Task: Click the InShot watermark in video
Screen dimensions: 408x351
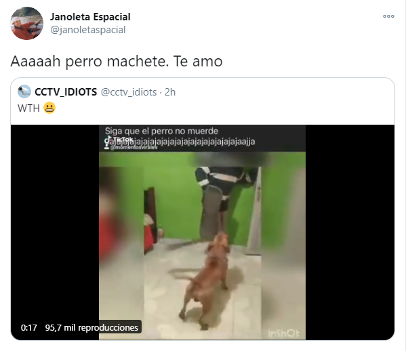Action: (283, 333)
